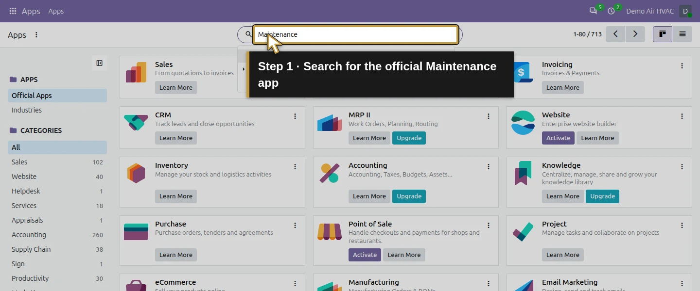
Task: Click the Apps breadcrumb in top bar
Action: [56, 11]
